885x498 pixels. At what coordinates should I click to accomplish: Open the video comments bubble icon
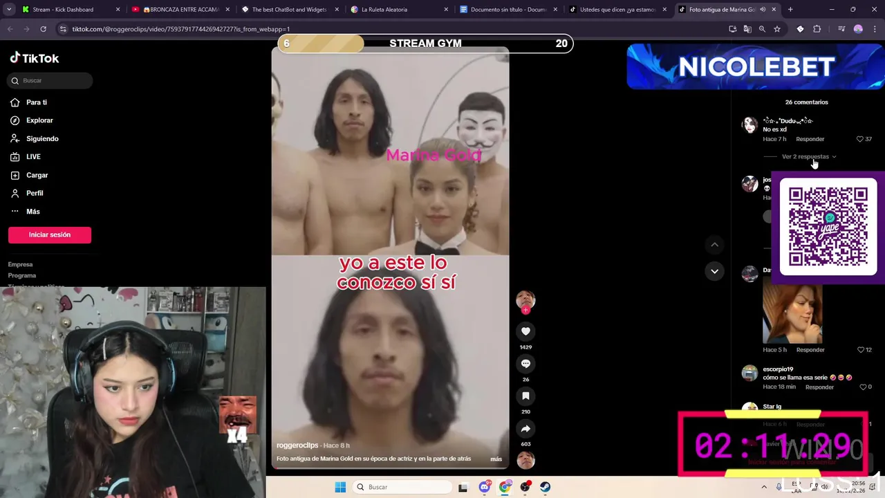click(525, 364)
